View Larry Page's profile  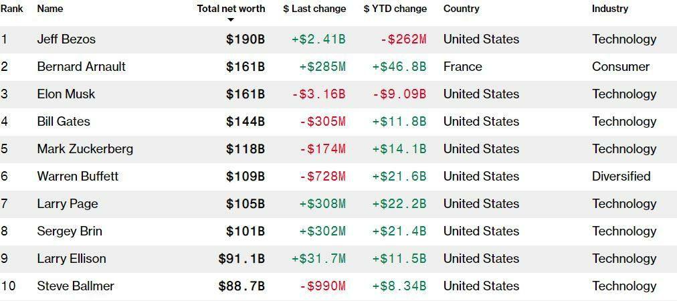[68, 204]
